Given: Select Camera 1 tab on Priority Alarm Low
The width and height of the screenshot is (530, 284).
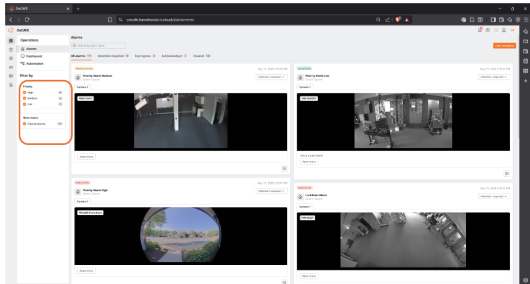Looking at the screenshot, I should coord(304,87).
